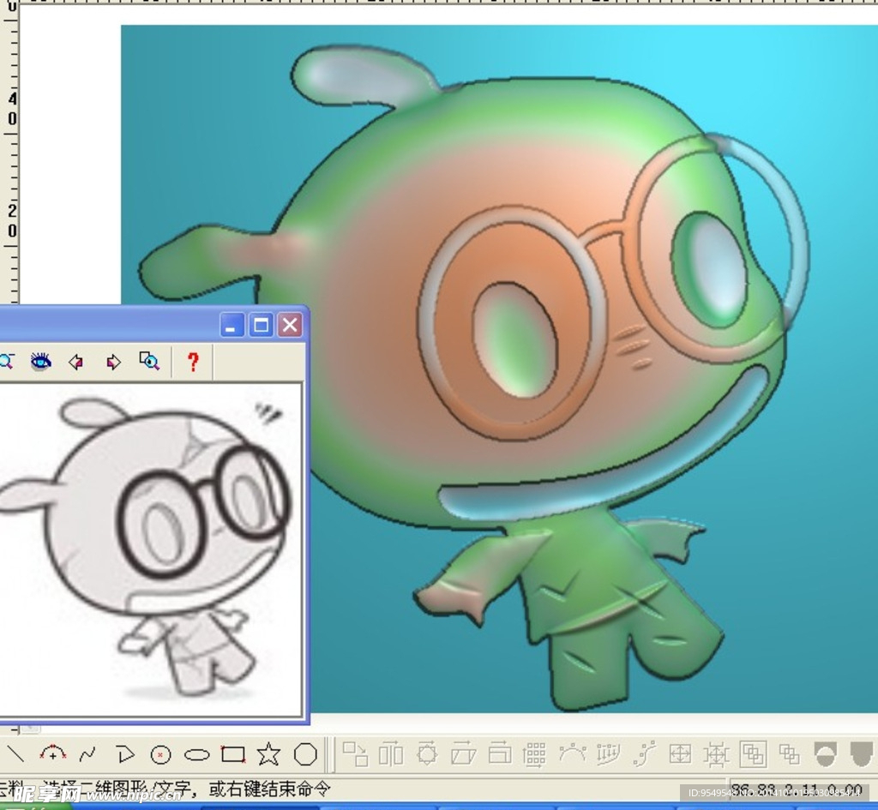
Task: Select the triangle arrow shape tool
Action: coord(125,755)
